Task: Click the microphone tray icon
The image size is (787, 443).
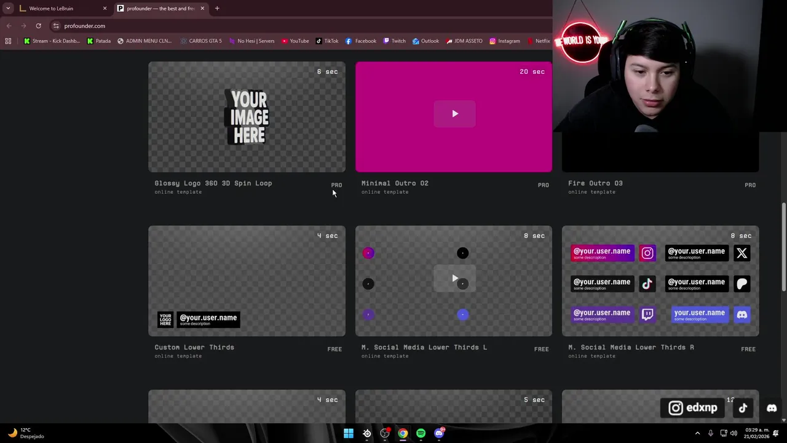Action: [x=711, y=433]
